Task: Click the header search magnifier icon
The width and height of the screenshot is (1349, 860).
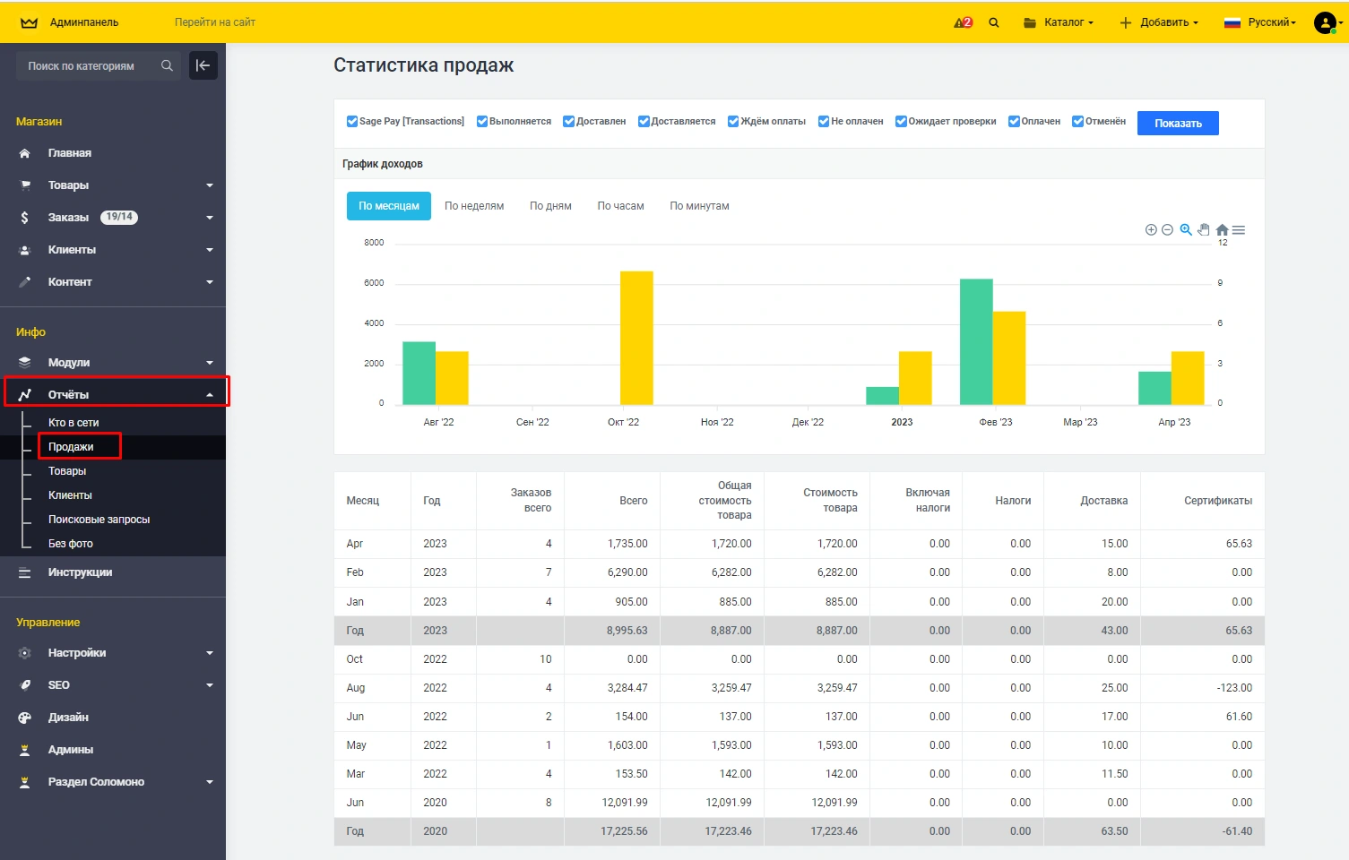Action: [x=994, y=22]
